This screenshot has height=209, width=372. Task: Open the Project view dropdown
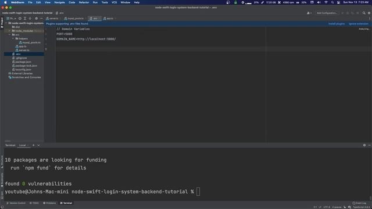click(12, 19)
